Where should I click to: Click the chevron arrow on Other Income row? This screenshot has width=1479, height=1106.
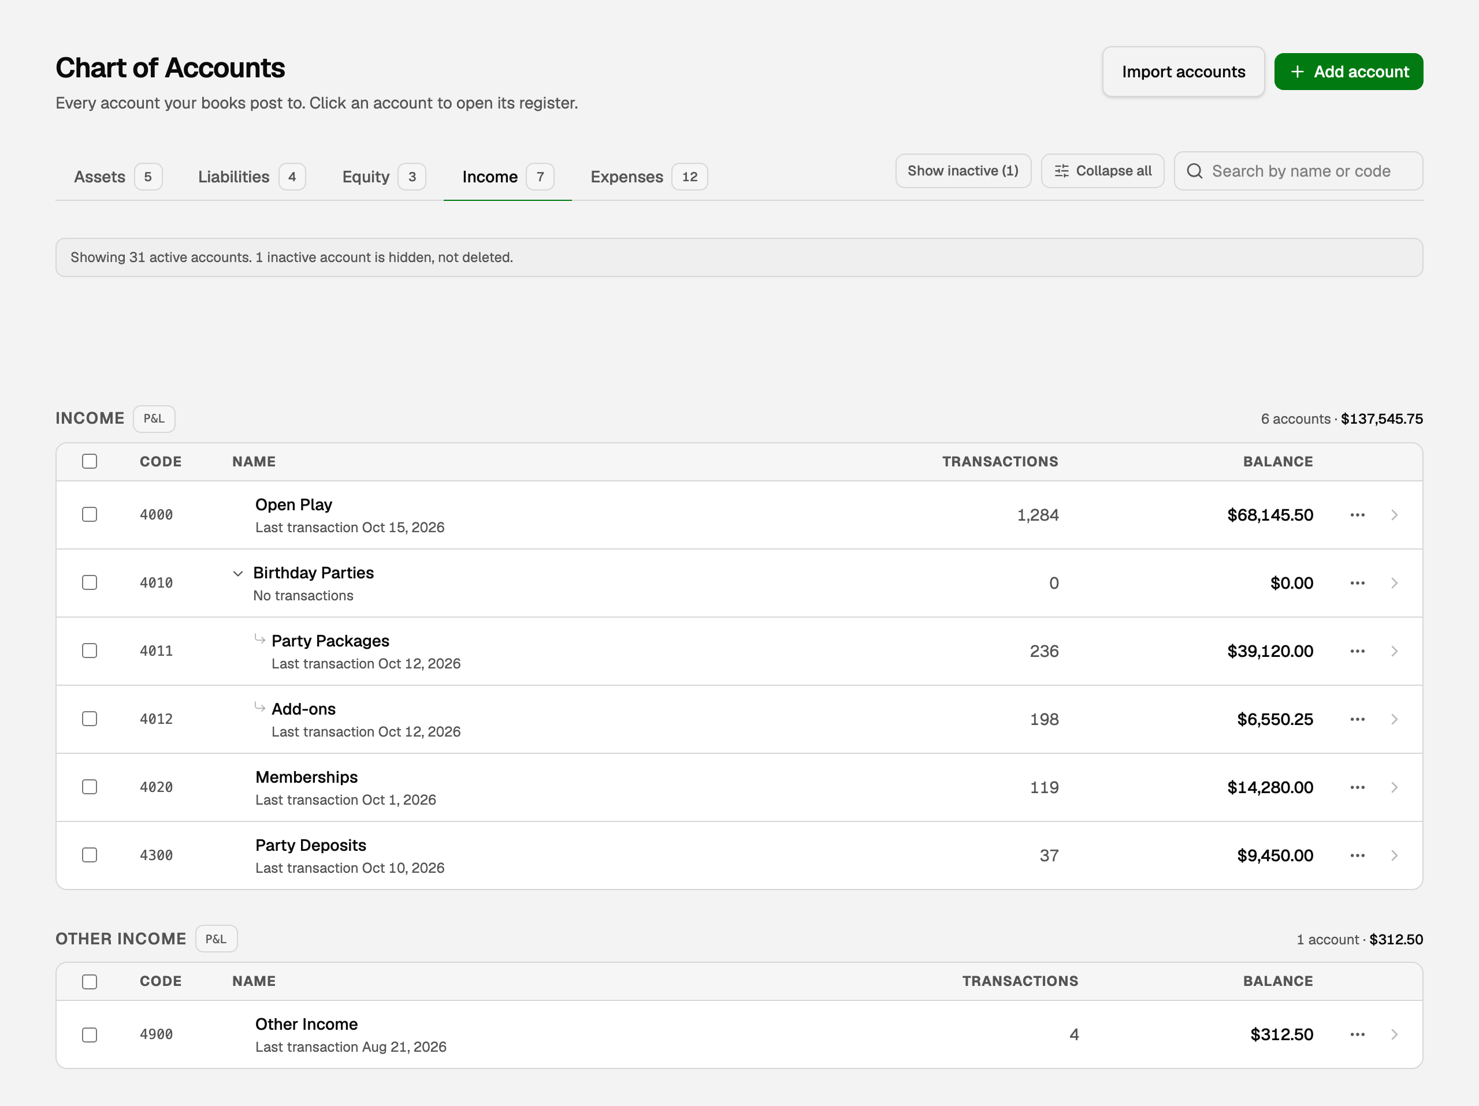[x=1394, y=1034]
